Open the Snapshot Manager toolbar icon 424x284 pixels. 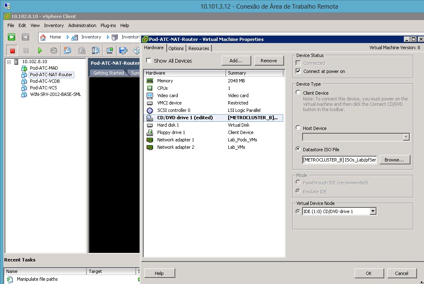95,50
